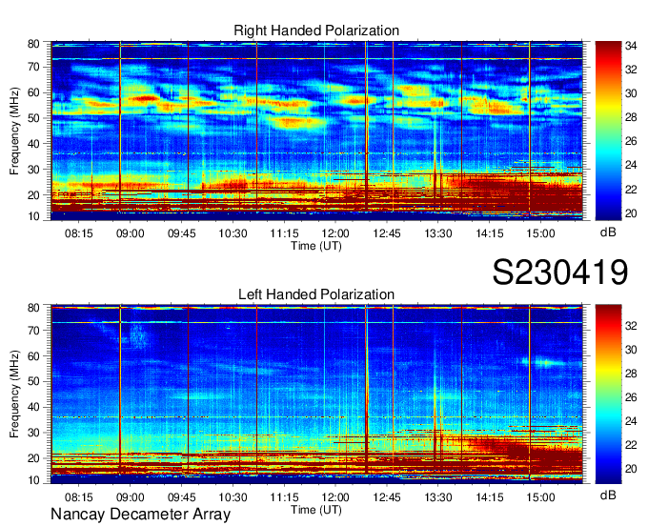
Task: Click the 20 MHz tick of Left Handed plot
Action: tap(33, 458)
